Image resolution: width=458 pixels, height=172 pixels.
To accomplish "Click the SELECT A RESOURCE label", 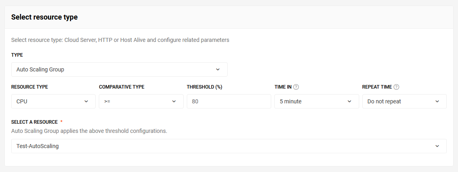I will pos(34,122).
